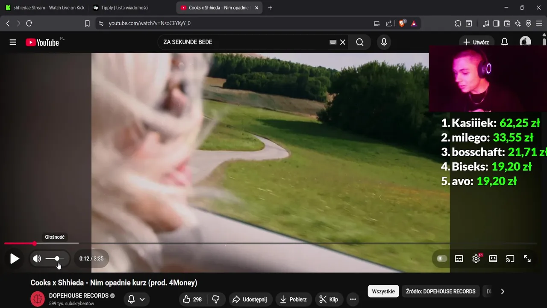Open YouTube notifications bell
Image resolution: width=547 pixels, height=308 pixels.
click(x=504, y=42)
